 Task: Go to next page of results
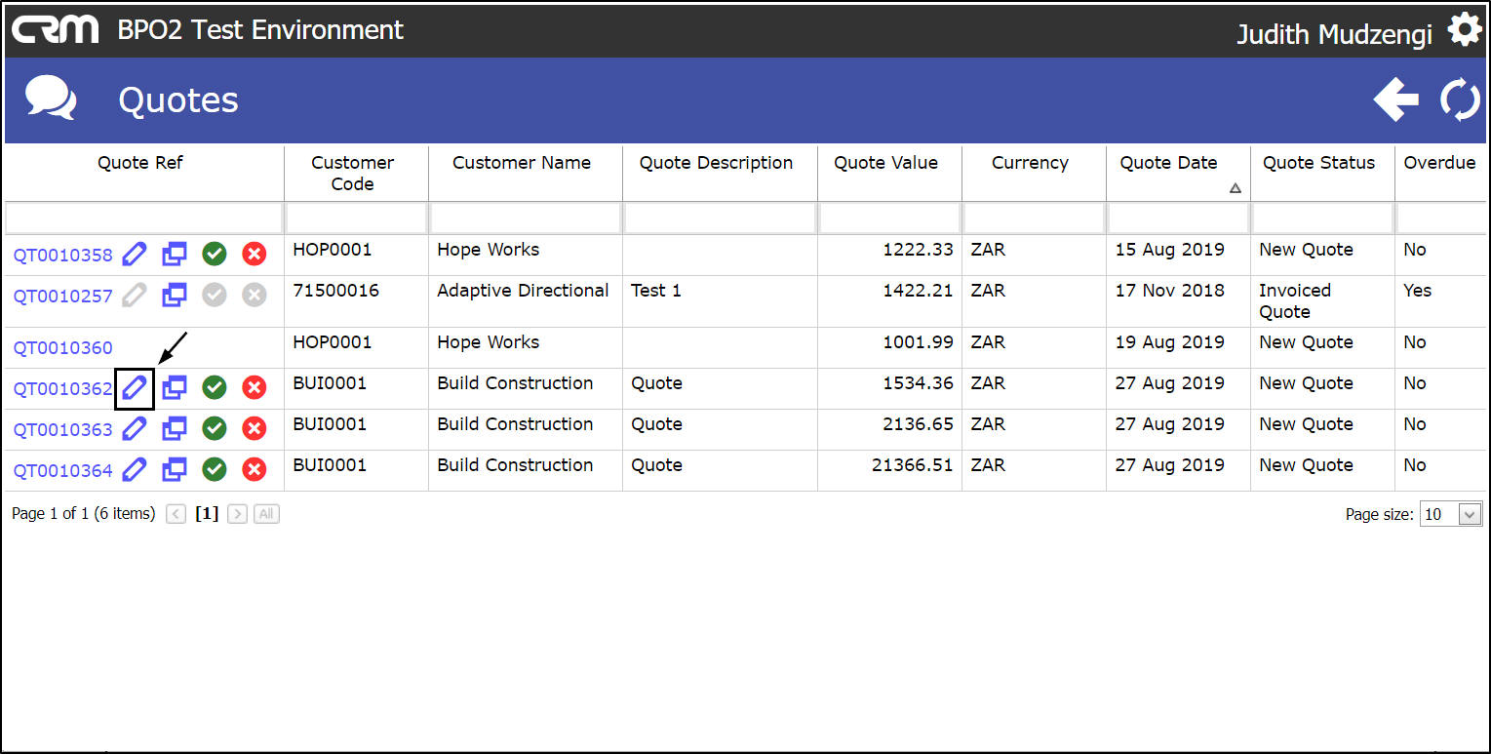[237, 514]
